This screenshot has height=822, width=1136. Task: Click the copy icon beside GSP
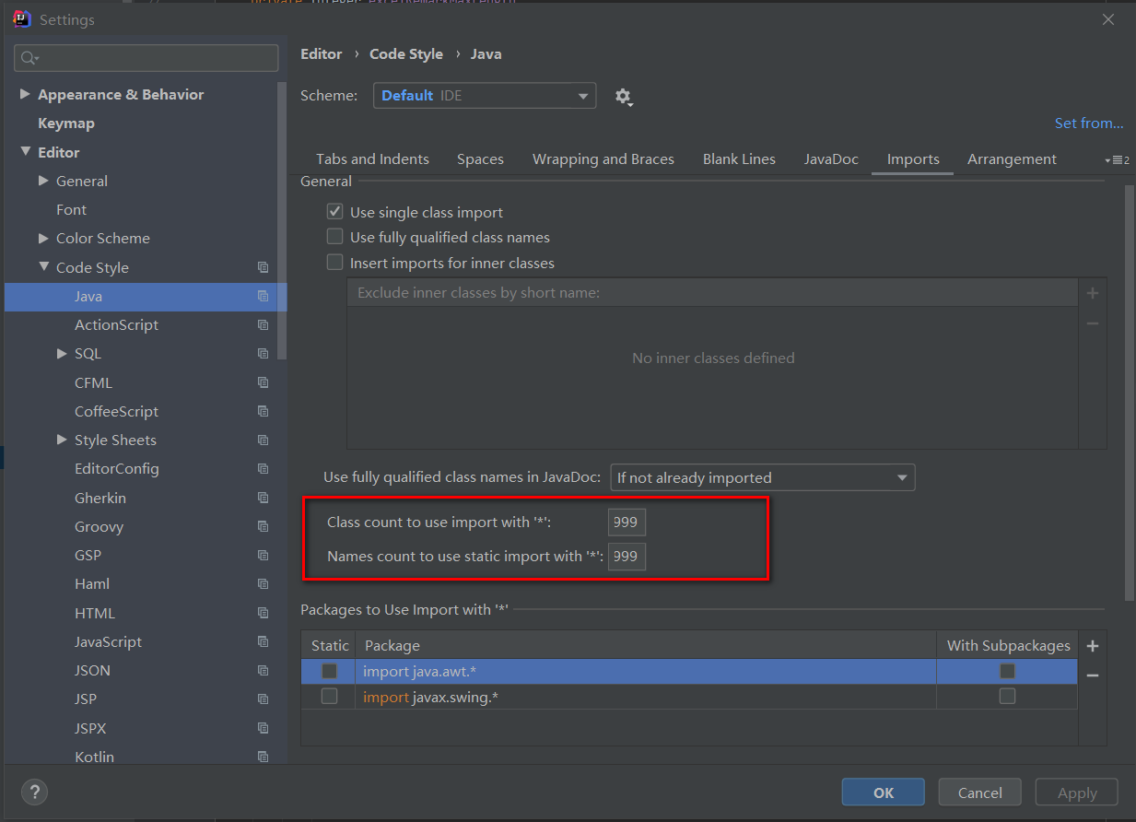point(264,556)
